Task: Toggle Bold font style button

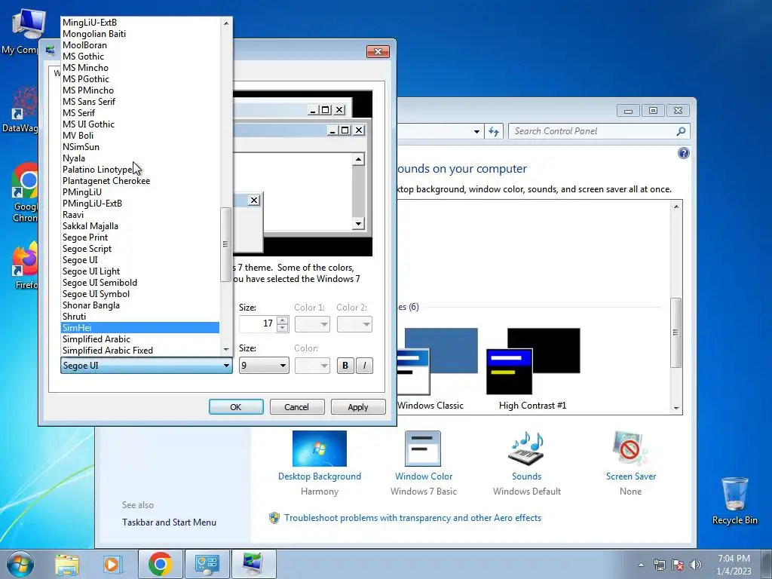Action: [345, 366]
